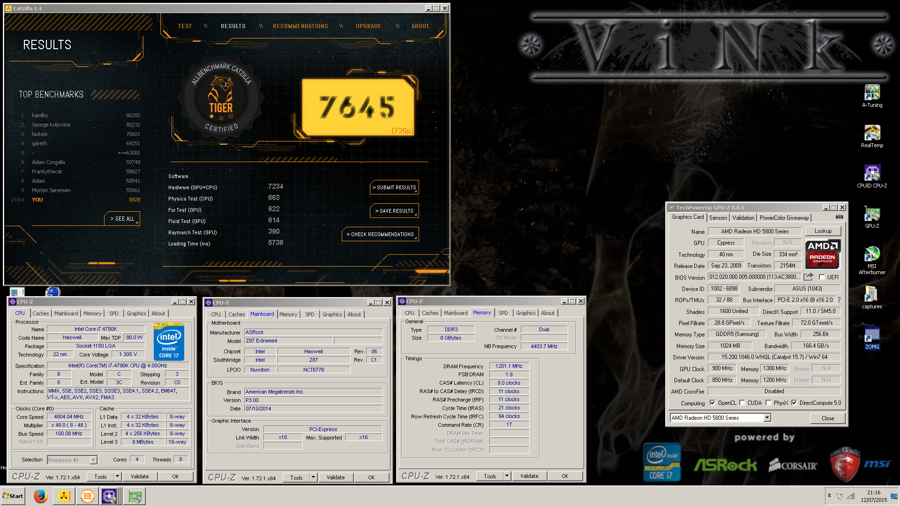
Task: Click CHECK RECOMMENDATIONS button
Action: pos(380,234)
